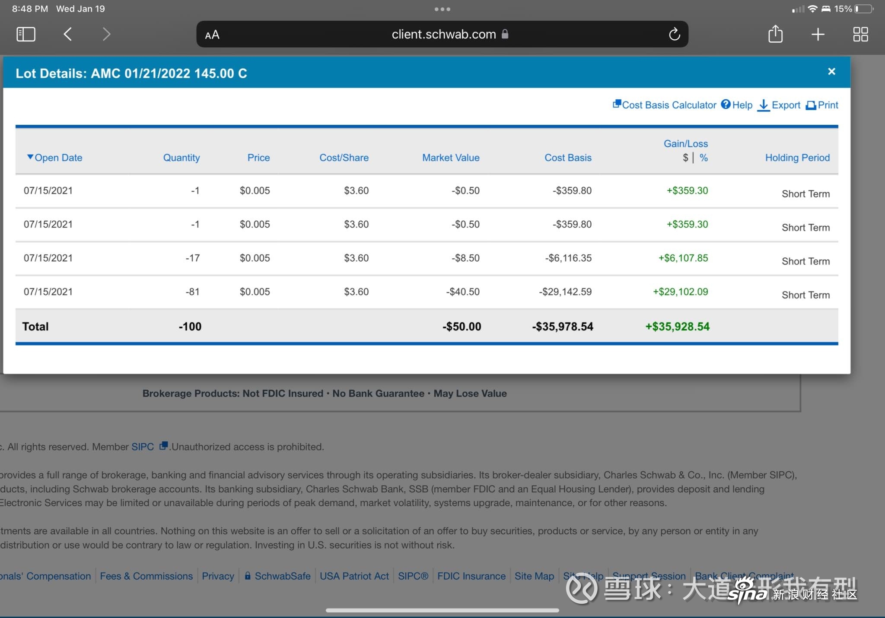Tap the Wi-Fi status icon
This screenshot has height=618, width=885.
point(812,9)
